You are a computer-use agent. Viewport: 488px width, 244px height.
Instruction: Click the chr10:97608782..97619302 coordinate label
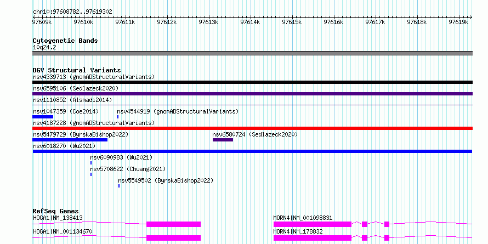(72, 12)
